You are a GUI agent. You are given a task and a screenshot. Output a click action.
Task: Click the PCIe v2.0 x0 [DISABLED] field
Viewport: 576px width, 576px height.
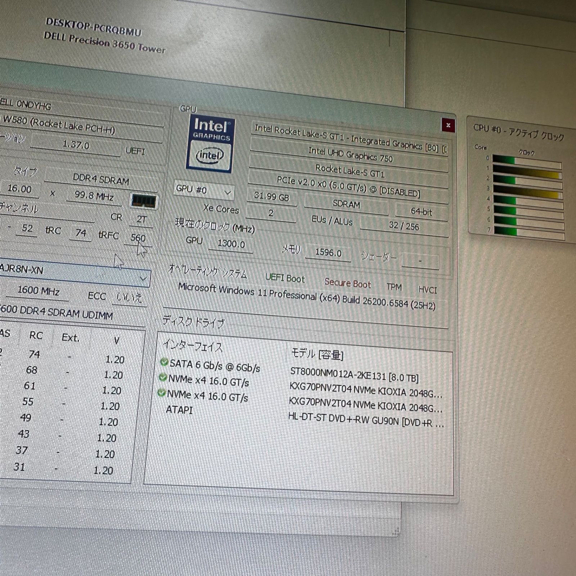(x=348, y=186)
